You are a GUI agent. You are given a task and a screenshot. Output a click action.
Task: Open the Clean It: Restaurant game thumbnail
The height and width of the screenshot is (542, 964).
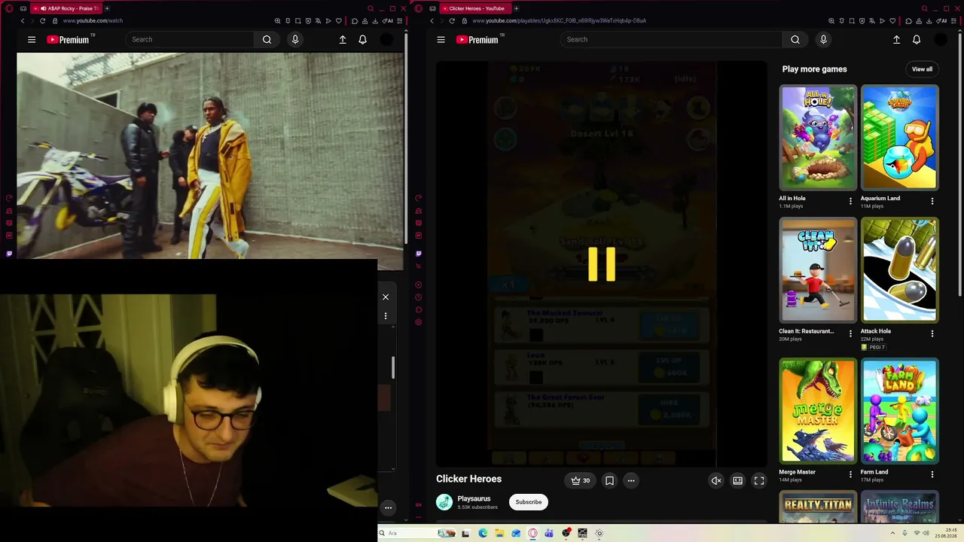(x=818, y=269)
